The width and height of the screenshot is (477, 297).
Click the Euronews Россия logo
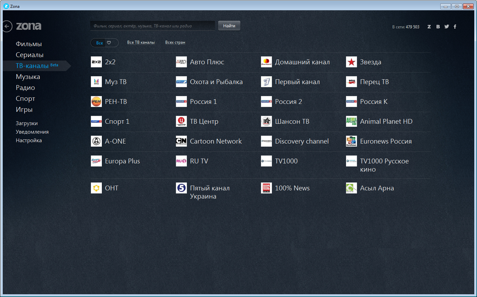351,141
